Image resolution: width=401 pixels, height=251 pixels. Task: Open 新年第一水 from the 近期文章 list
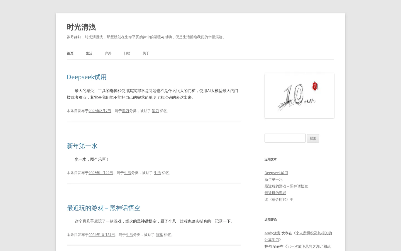pyautogui.click(x=273, y=179)
